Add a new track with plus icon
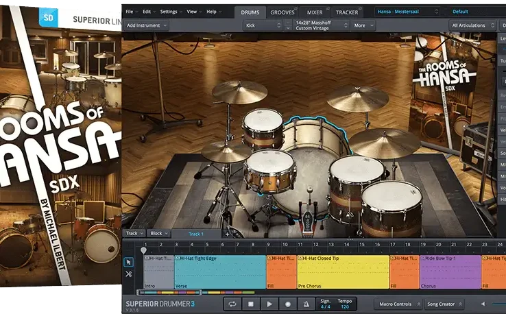Viewport: 506px width, 314px height. 227,234
